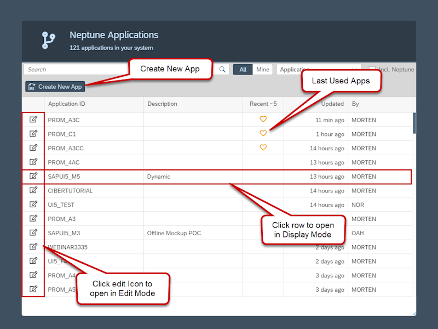The height and width of the screenshot is (329, 438).
Task: Click the edit icon for SAPUI5_M5
Action: coord(34,176)
